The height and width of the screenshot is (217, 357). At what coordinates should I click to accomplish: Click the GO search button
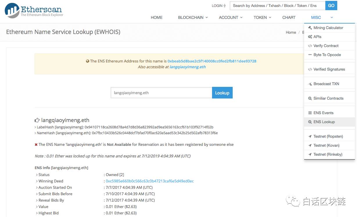[x=331, y=6]
